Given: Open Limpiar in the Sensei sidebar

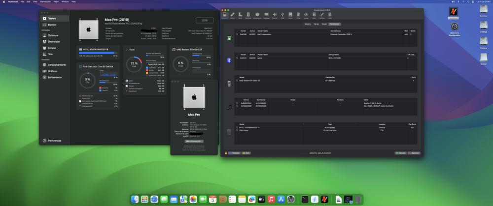Looking at the screenshot, I should (55, 48).
